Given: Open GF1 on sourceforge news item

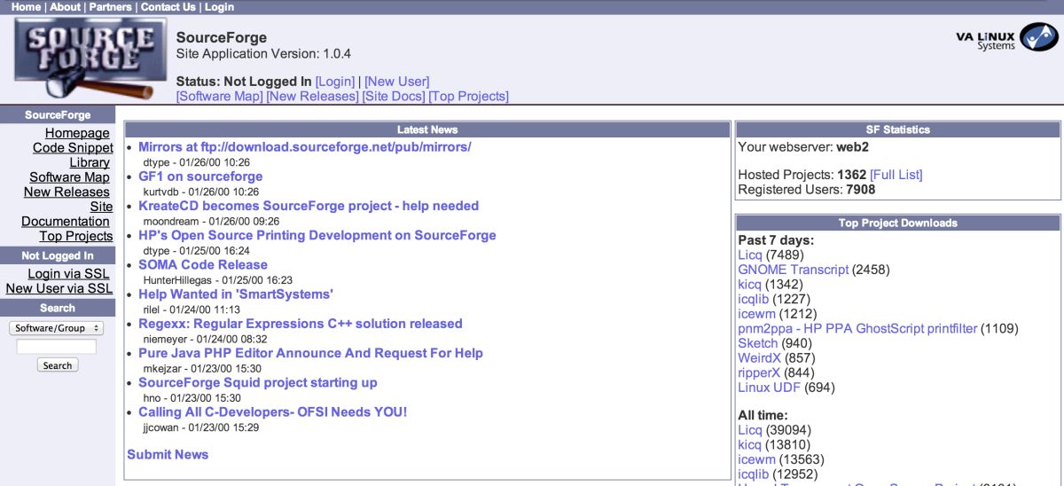Looking at the screenshot, I should point(200,176).
